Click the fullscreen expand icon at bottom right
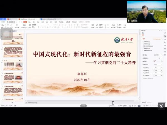Viewport: 167px width, 125px height. [x=161, y=106]
